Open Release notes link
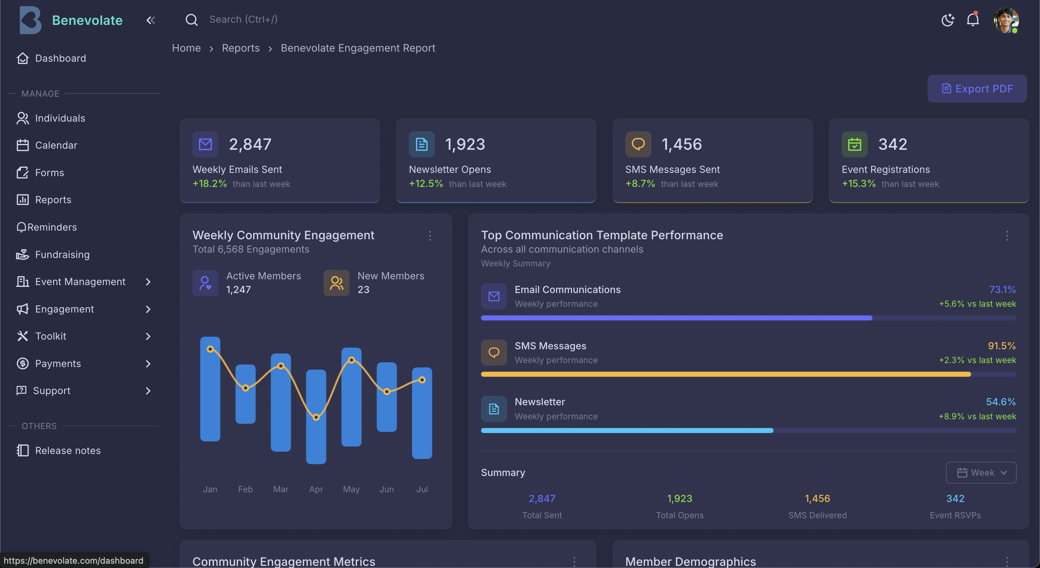Screen dimensions: 1040x568 click(x=68, y=451)
